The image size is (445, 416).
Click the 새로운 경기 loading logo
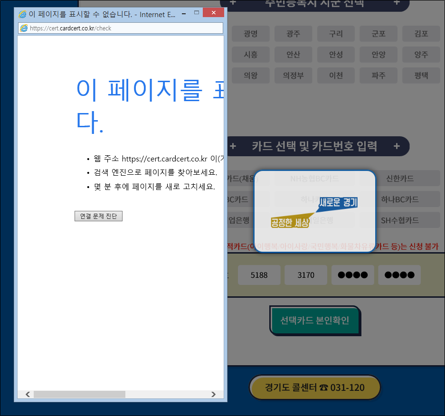[x=314, y=212]
